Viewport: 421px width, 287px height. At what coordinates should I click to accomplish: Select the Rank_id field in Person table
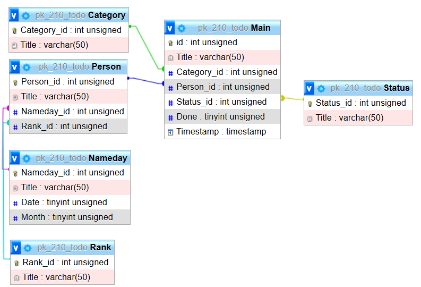64,126
